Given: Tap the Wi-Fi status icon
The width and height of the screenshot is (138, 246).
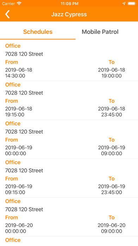Looking at the screenshot, I should coord(19,4).
